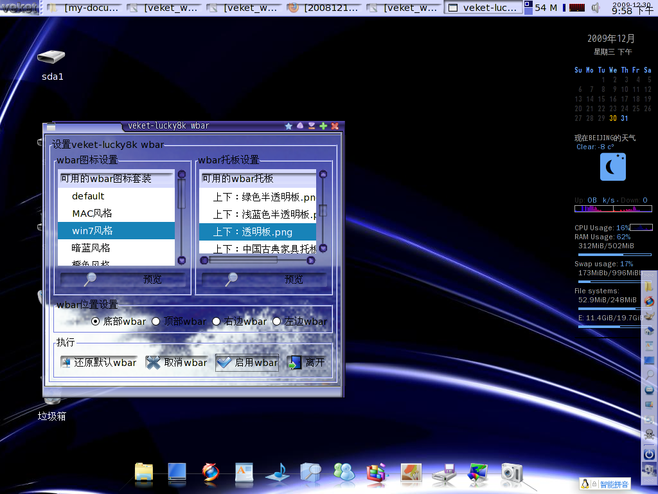658x494 pixels.
Task: Click the skull and crossbones icon in right panel
Action: pyautogui.click(x=649, y=434)
